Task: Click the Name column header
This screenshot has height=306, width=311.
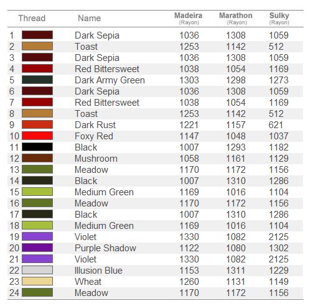Action: [x=90, y=18]
